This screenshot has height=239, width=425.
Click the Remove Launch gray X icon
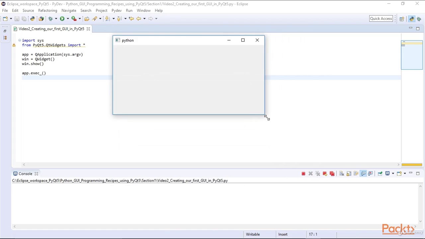click(311, 174)
